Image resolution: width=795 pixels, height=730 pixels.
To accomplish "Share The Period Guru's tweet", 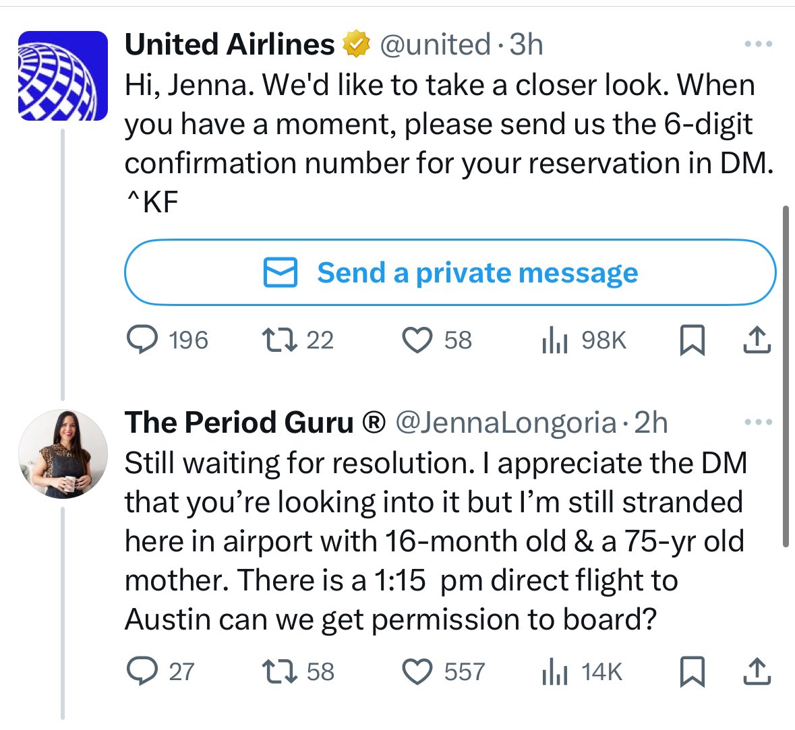I will (757, 671).
